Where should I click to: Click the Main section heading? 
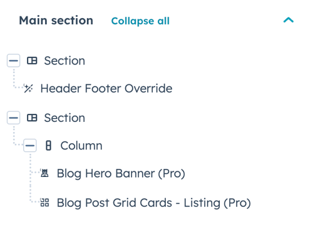point(56,21)
